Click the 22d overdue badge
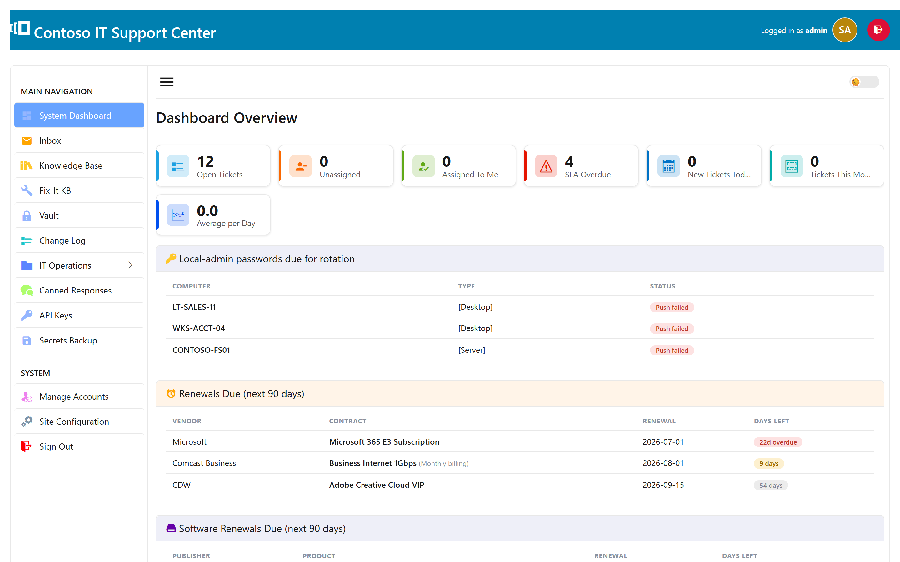The width and height of the screenshot is (900, 562). (x=777, y=442)
